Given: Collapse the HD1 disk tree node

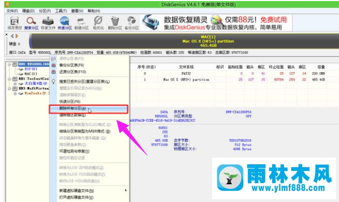Looking at the screenshot, I should click(9, 79).
